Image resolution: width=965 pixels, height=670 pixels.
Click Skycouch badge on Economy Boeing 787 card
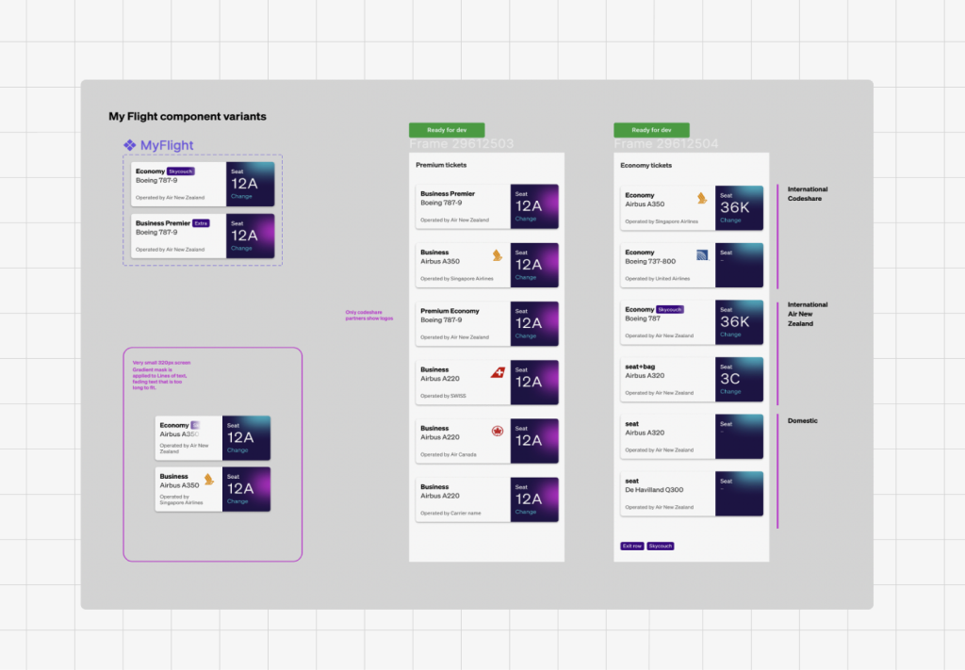pos(670,309)
